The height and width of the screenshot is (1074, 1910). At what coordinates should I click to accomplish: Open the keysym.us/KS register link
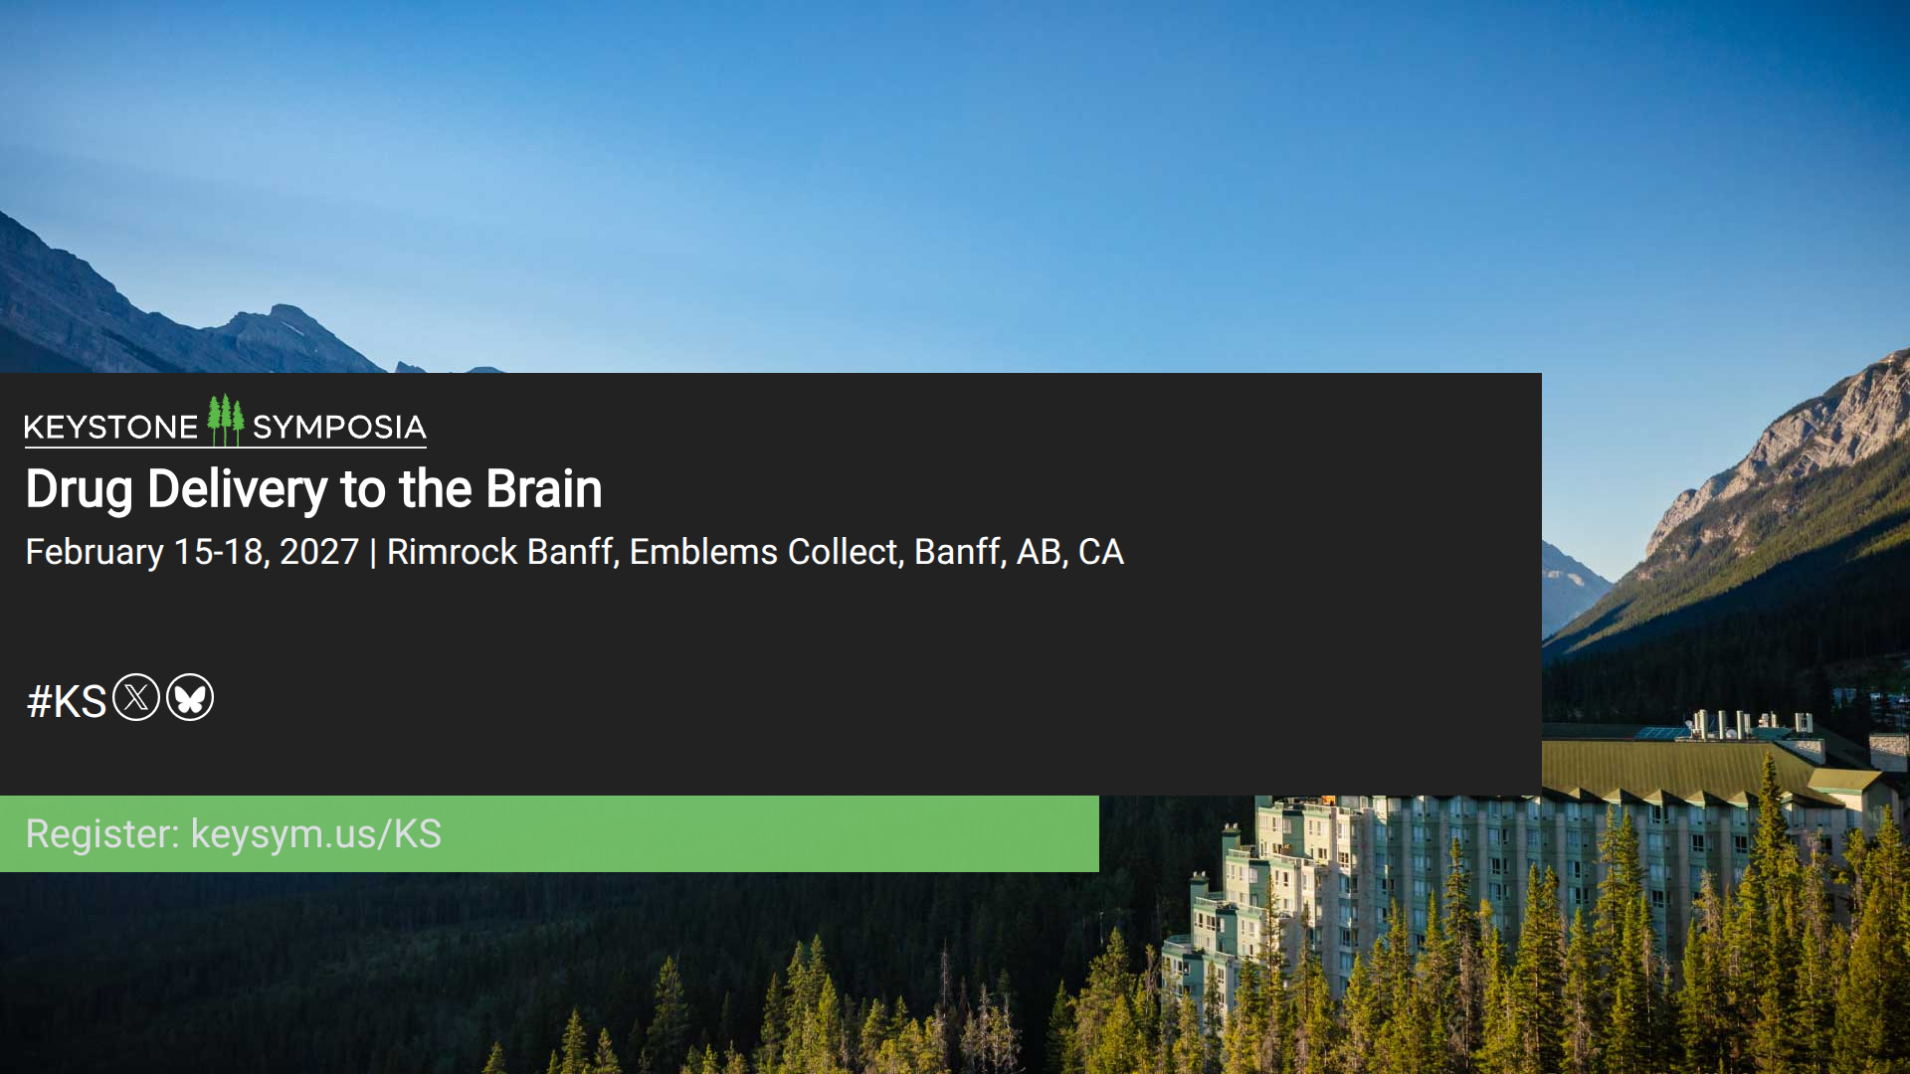315,834
